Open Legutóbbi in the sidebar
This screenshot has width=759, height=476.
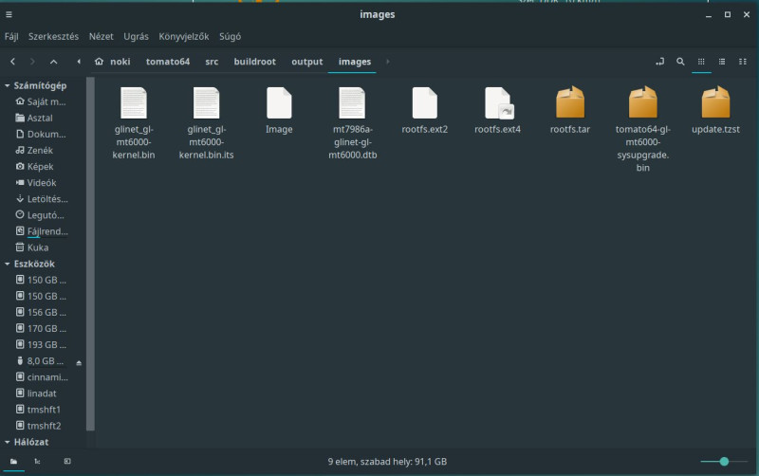[42, 215]
